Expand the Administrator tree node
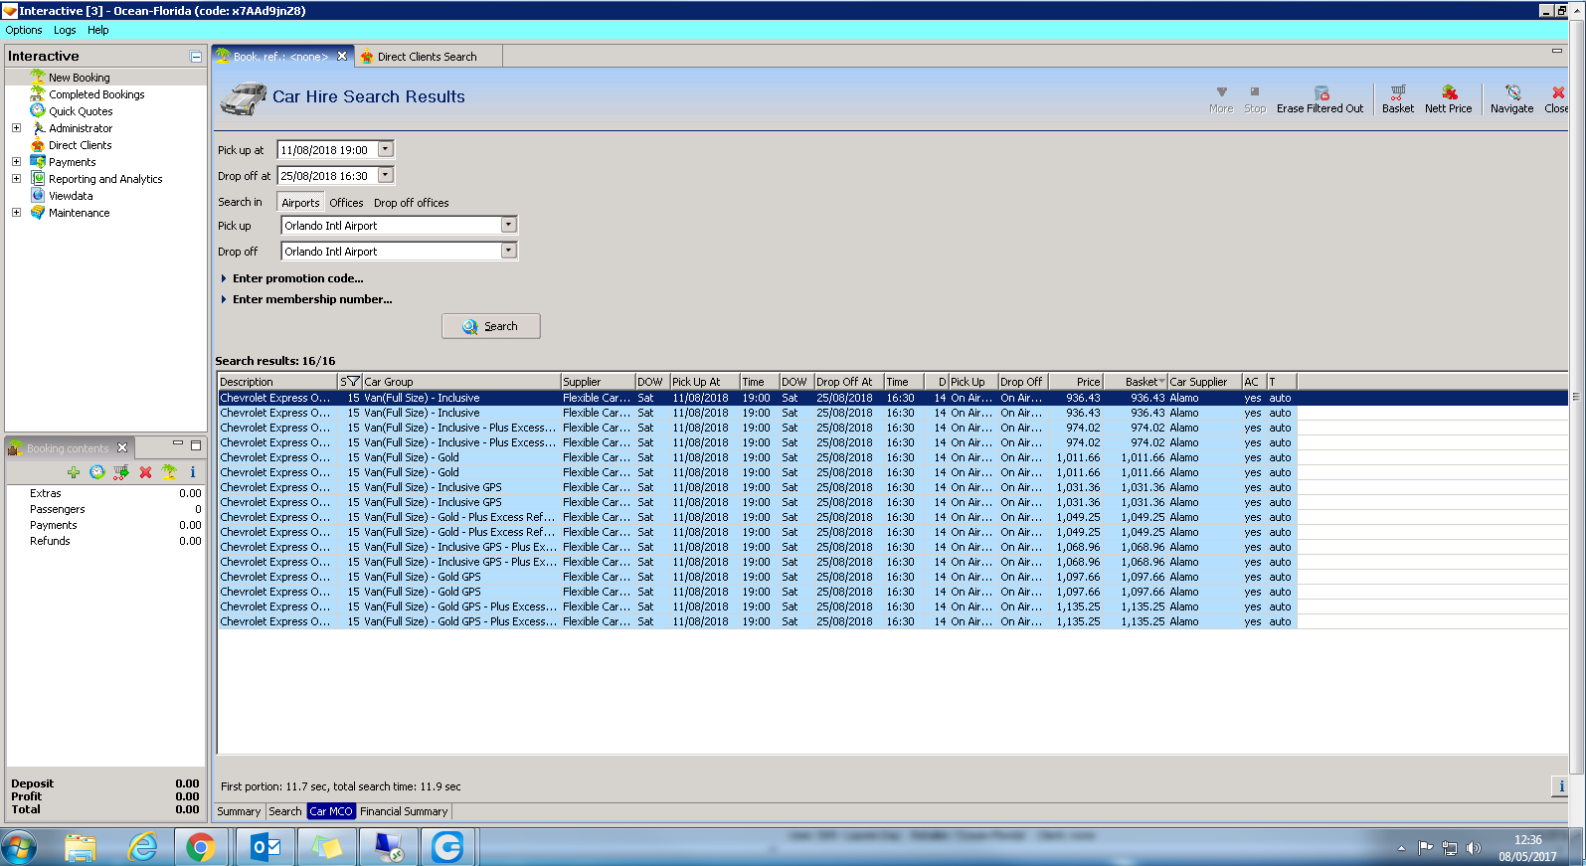1586x866 pixels. (x=16, y=127)
